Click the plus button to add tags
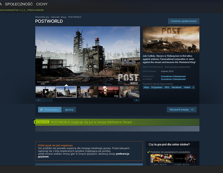This screenshot has width=223, height=173. point(193,87)
